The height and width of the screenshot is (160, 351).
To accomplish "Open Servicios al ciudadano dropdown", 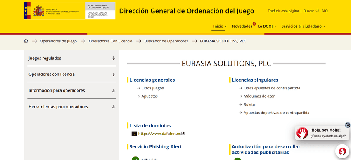I will click(x=304, y=26).
